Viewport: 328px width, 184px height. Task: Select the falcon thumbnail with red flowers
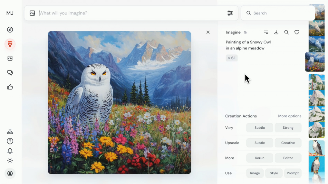tap(316, 148)
